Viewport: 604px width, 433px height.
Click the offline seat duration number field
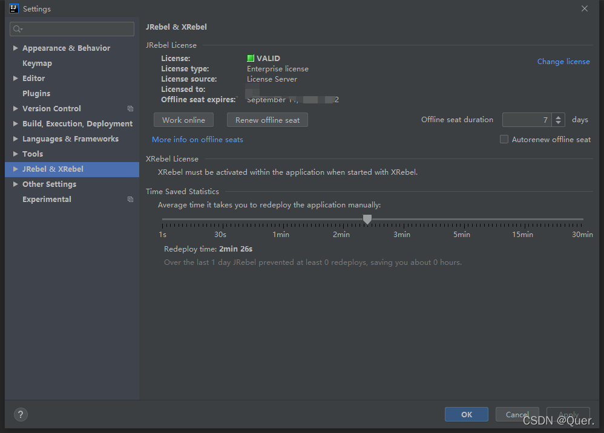click(x=527, y=120)
